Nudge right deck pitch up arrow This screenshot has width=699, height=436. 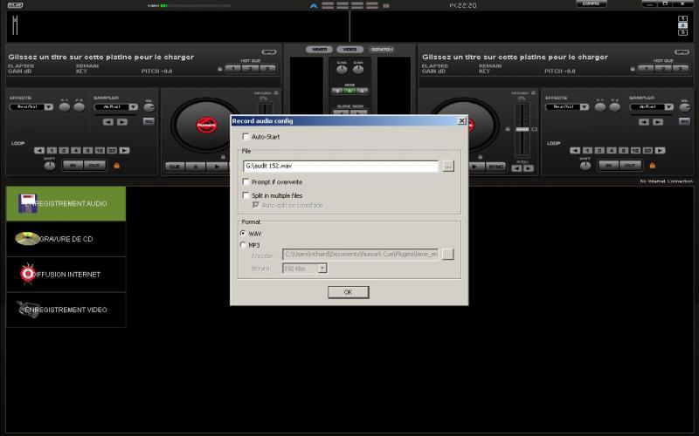(x=529, y=168)
